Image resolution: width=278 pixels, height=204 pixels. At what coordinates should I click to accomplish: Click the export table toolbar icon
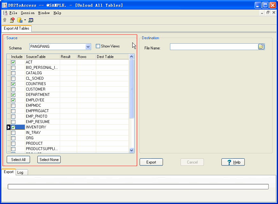(x=20, y=20)
